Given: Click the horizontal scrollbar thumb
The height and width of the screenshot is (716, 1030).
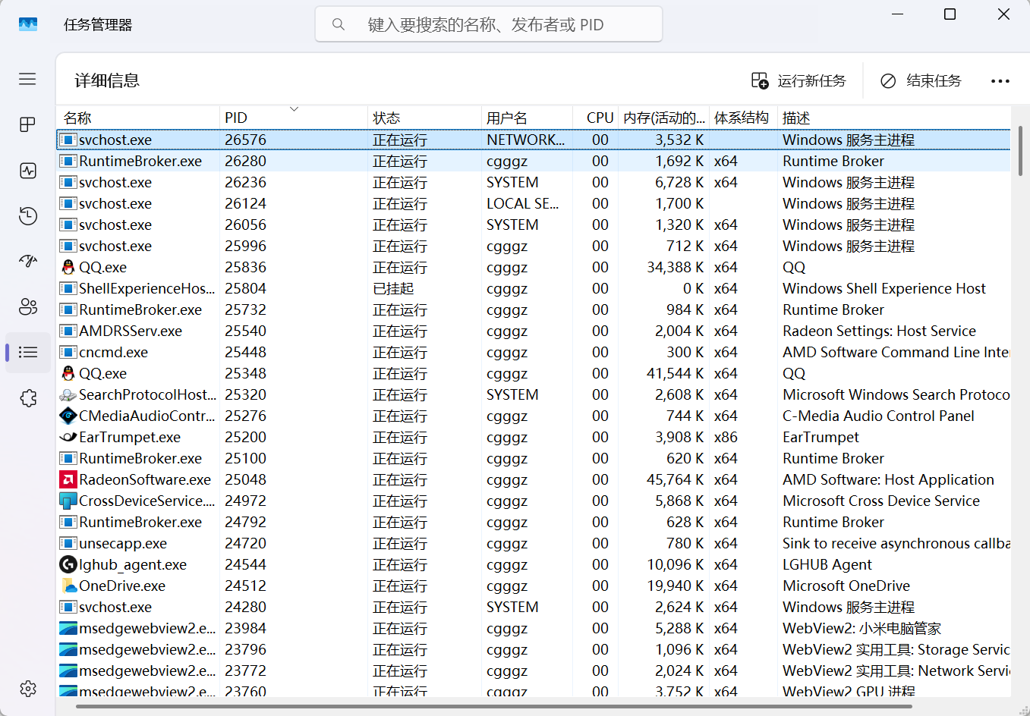Looking at the screenshot, I should pos(494,707).
